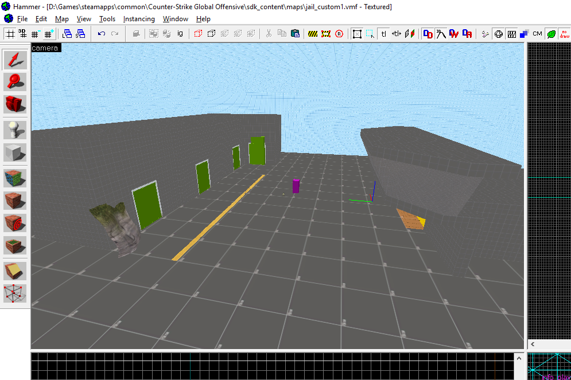571x380 pixels.
Task: Toggle the 3D grid display
Action: [x=22, y=34]
